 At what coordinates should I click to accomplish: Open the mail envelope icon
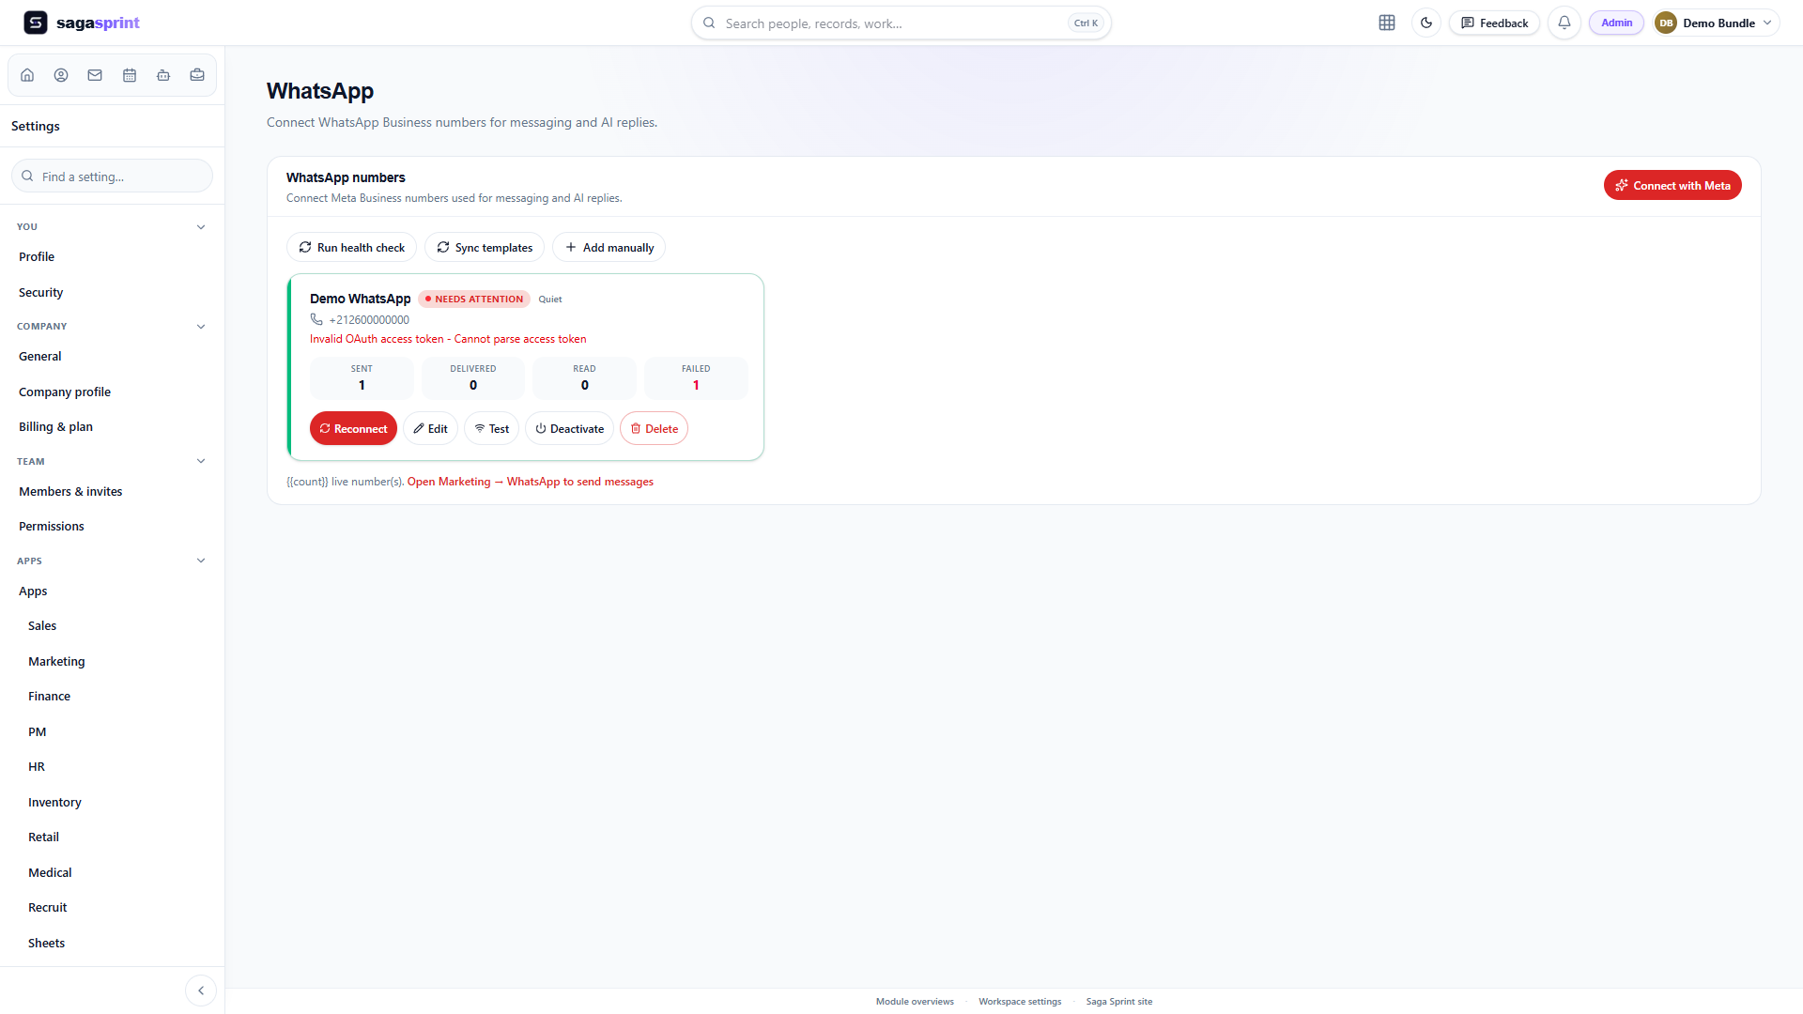point(95,75)
